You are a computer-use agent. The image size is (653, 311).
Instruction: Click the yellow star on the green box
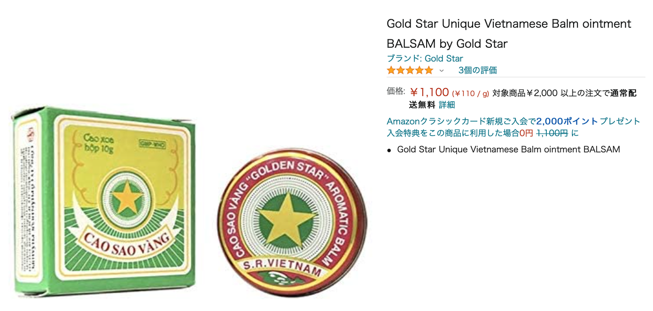click(126, 198)
